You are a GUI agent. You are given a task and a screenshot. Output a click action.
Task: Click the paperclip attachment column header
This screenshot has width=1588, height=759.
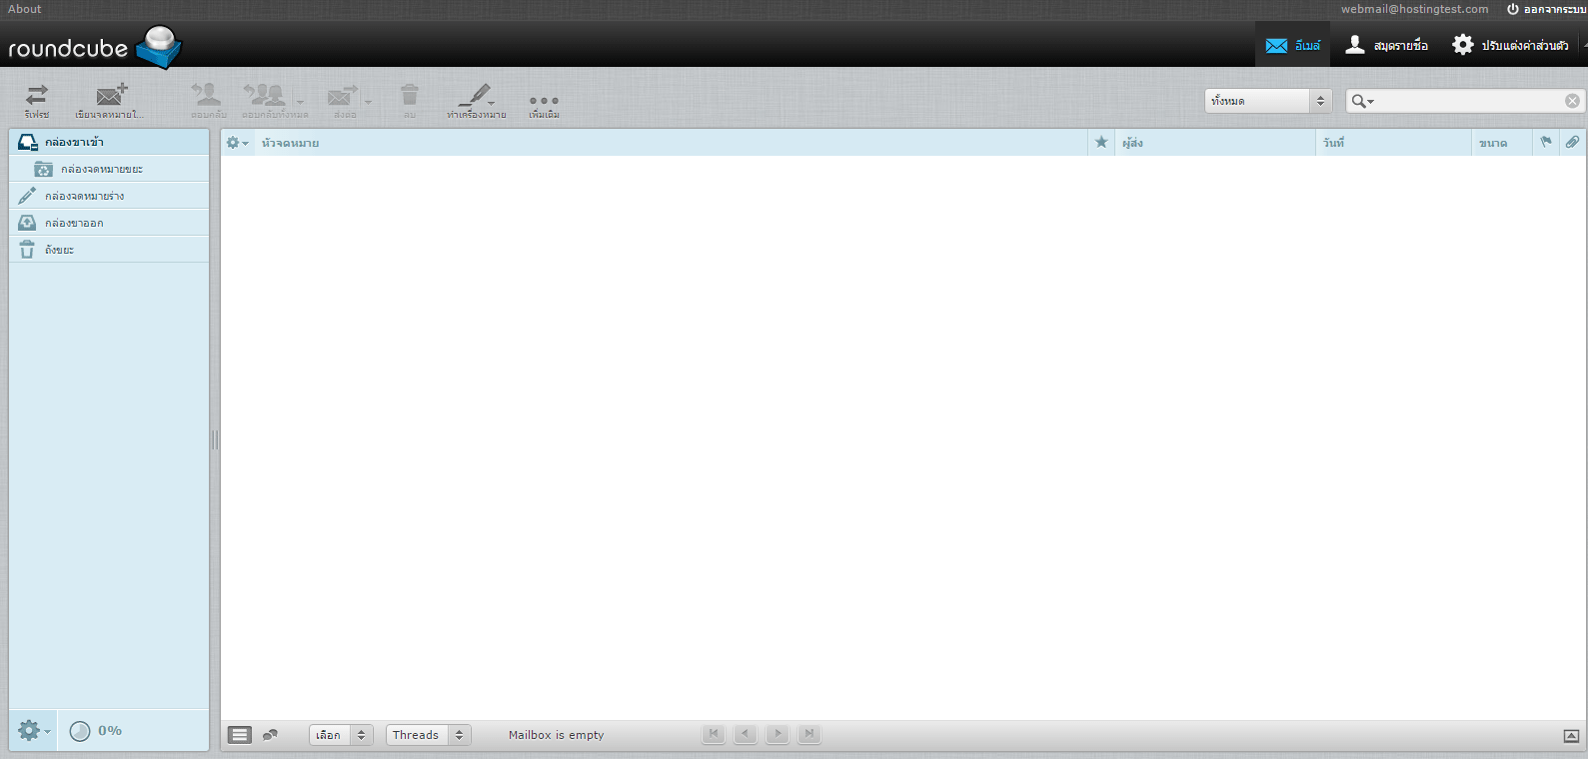[1572, 143]
